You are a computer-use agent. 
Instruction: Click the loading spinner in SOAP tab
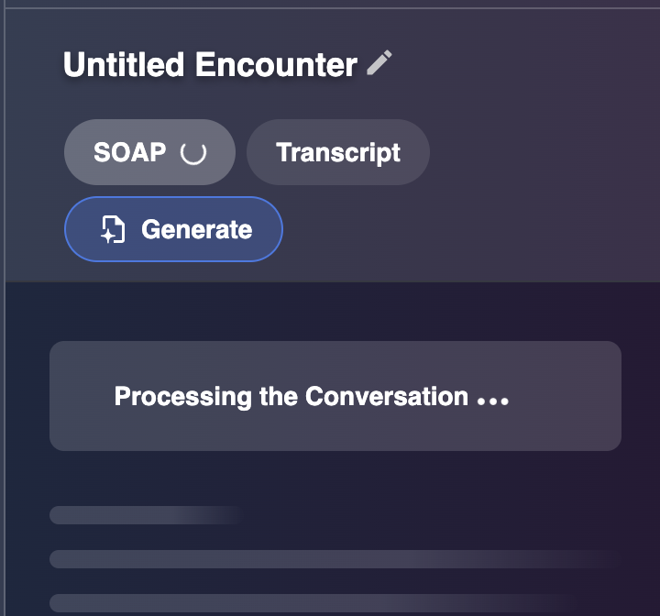(192, 152)
